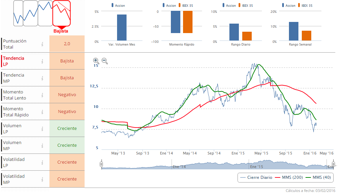Open info icon for Tendencia LP
This screenshot has width=338, height=195.
(x=42, y=61)
